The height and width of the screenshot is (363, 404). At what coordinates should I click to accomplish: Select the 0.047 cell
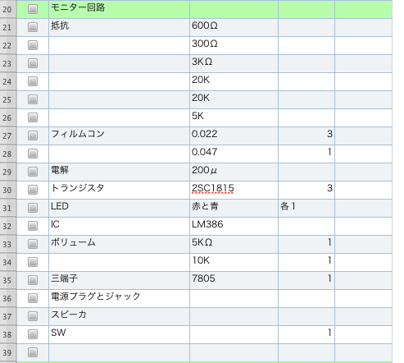[x=234, y=154]
